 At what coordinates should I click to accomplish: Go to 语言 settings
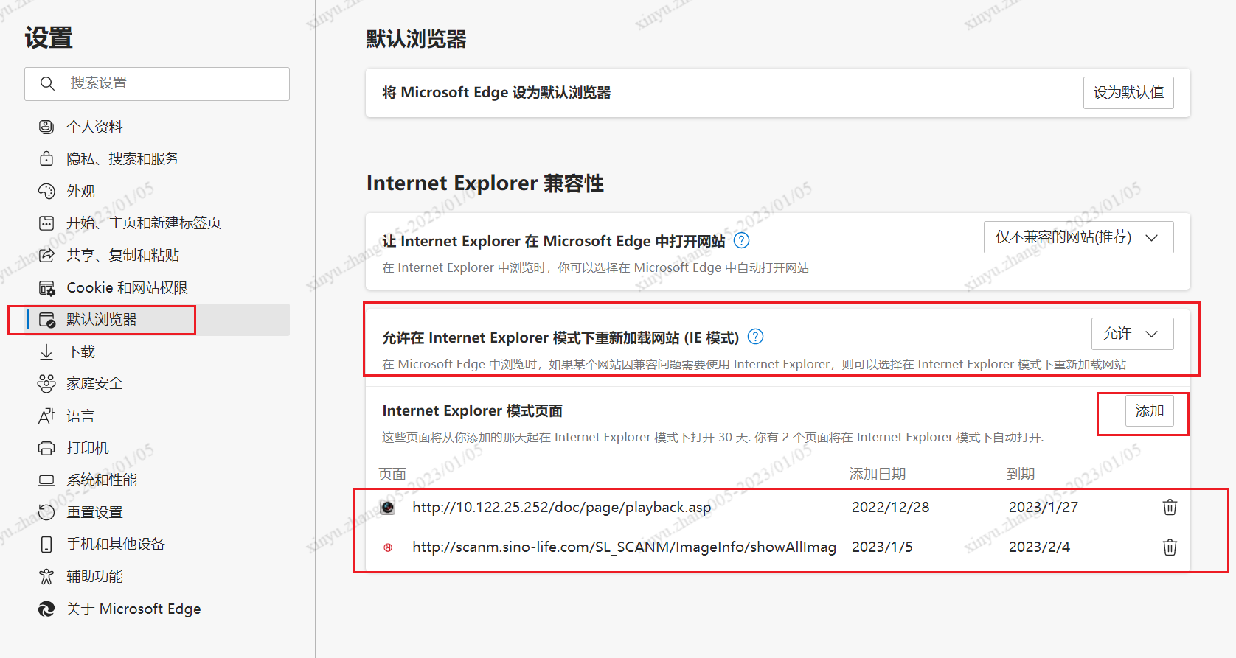coord(80,416)
